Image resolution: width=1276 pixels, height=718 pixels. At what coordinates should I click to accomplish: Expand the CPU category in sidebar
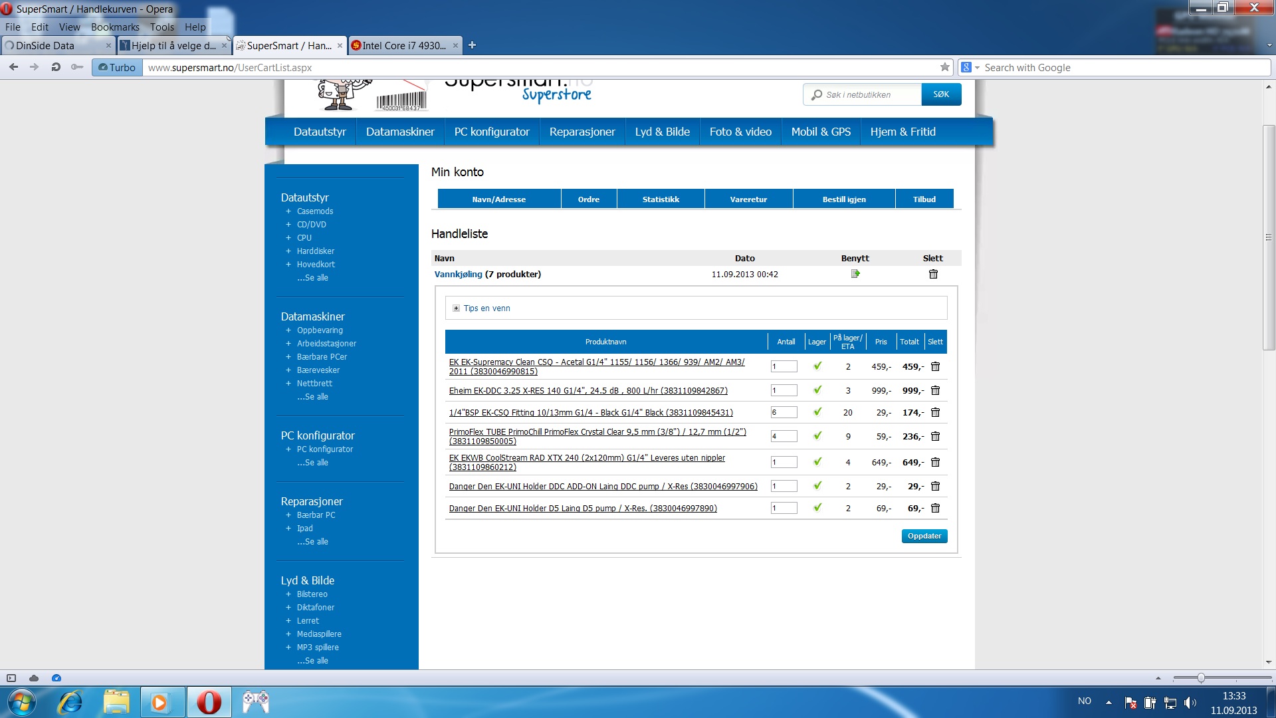288,238
